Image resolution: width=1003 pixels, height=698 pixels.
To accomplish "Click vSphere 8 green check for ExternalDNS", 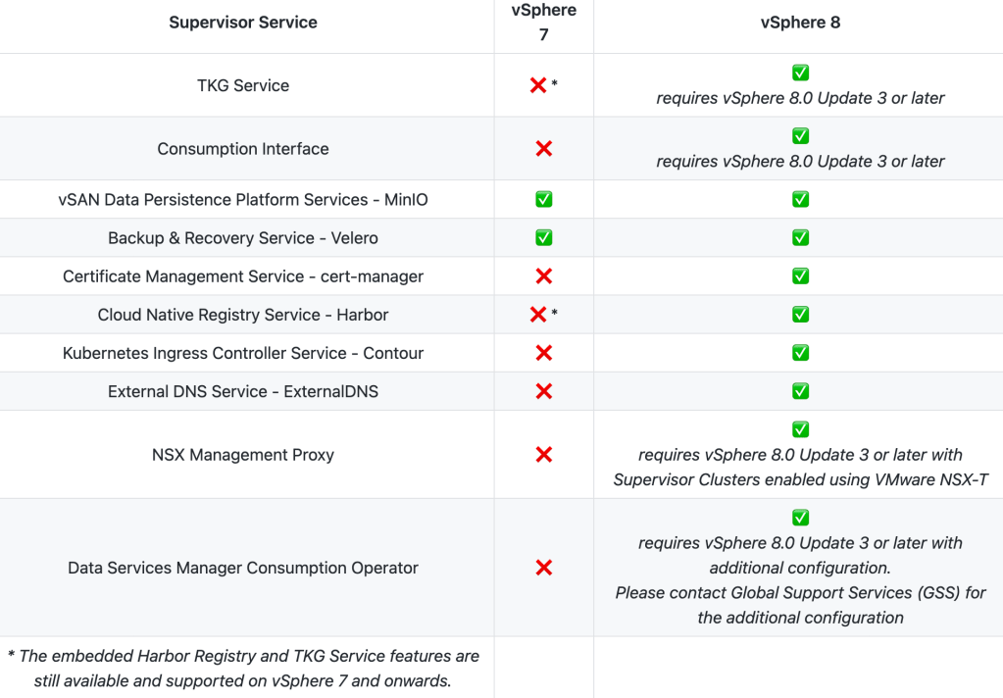I will [800, 391].
